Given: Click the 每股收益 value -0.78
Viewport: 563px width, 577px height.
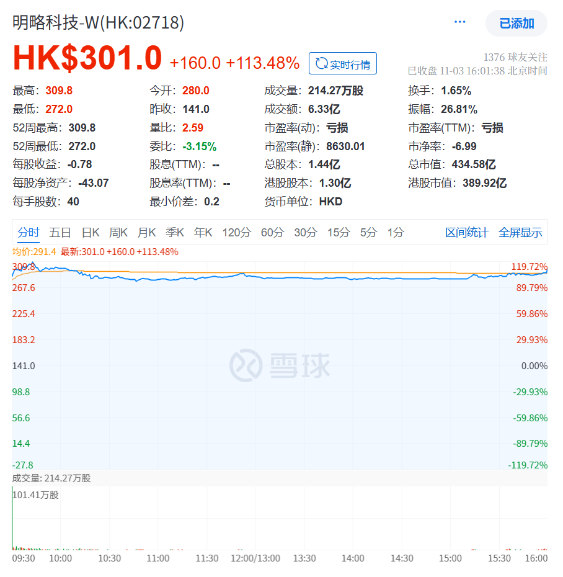Looking at the screenshot, I should tap(80, 164).
